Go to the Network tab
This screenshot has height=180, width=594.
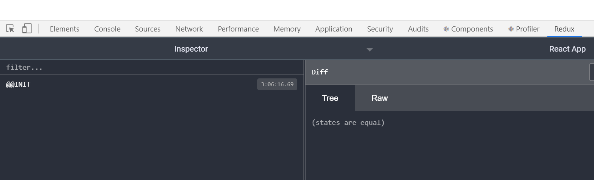(x=189, y=29)
